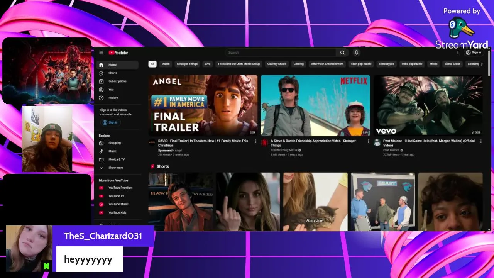Click the YouTube page vertical scrollbar
Image resolution: width=494 pixels, height=278 pixels.
pos(489,63)
